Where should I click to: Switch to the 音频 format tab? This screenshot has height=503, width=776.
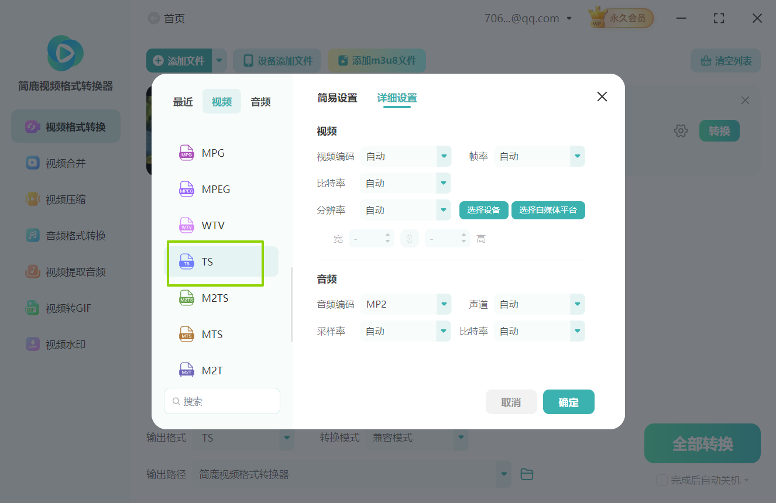(260, 101)
